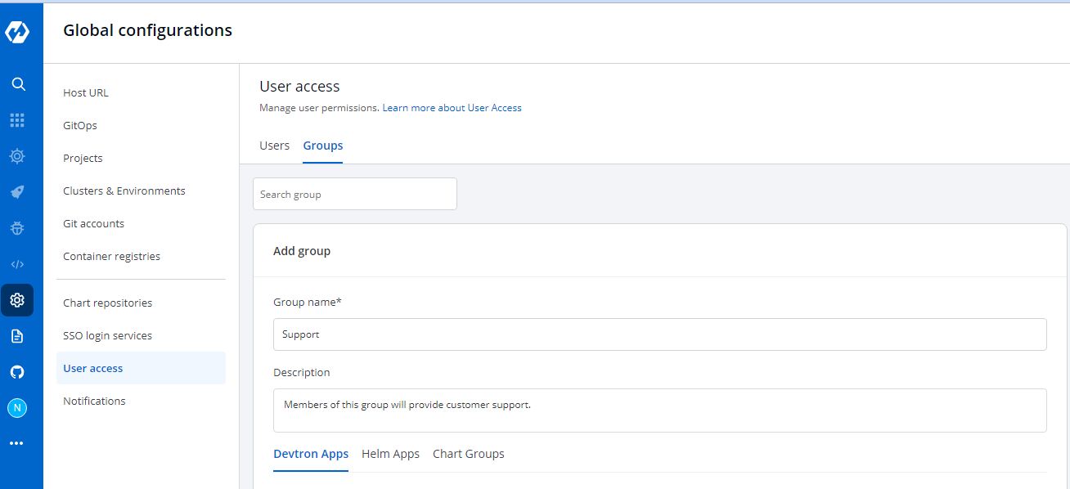Click the GitHub icon in the sidebar
This screenshot has width=1070, height=489.
coord(17,372)
